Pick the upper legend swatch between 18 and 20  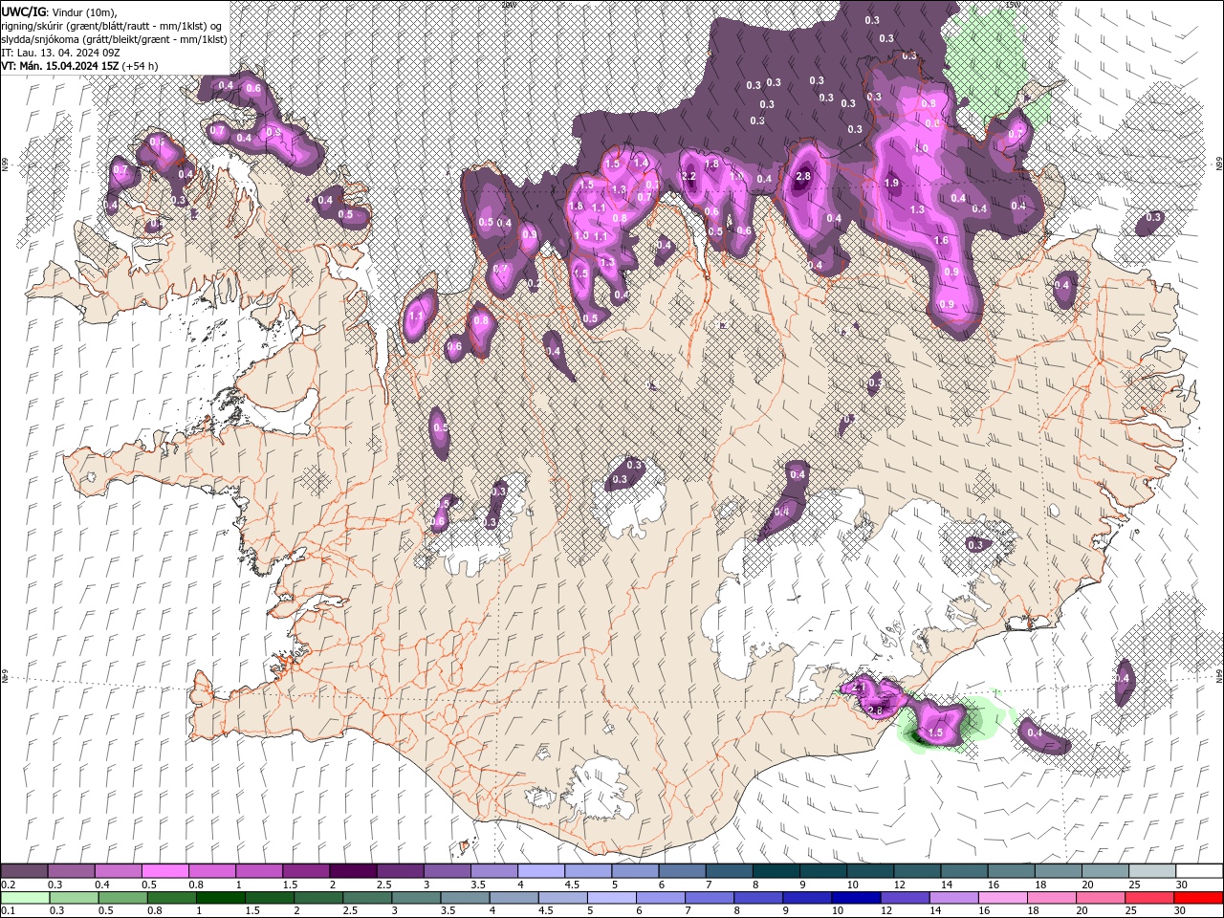[1057, 870]
